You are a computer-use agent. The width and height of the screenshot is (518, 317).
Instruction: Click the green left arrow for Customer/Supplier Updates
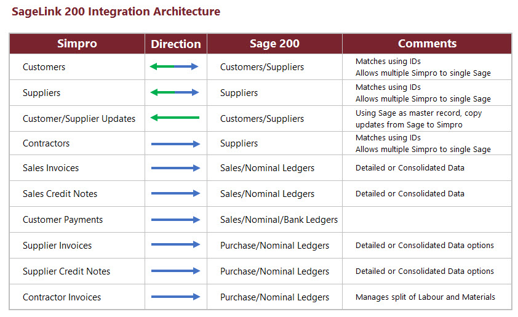point(175,118)
